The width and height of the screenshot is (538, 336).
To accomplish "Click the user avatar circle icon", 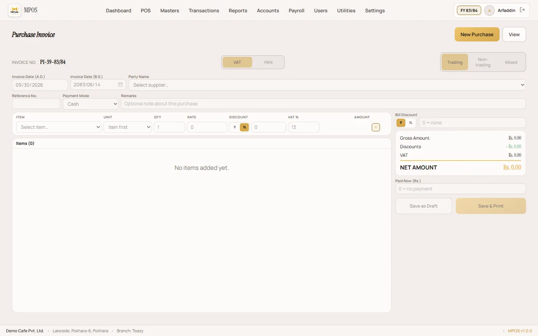I will tap(489, 10).
